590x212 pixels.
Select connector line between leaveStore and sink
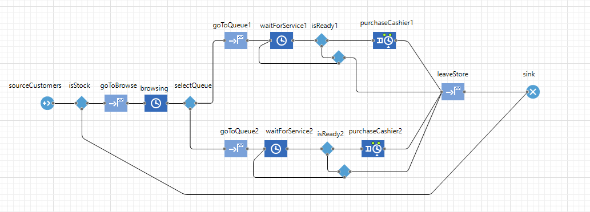coord(495,92)
